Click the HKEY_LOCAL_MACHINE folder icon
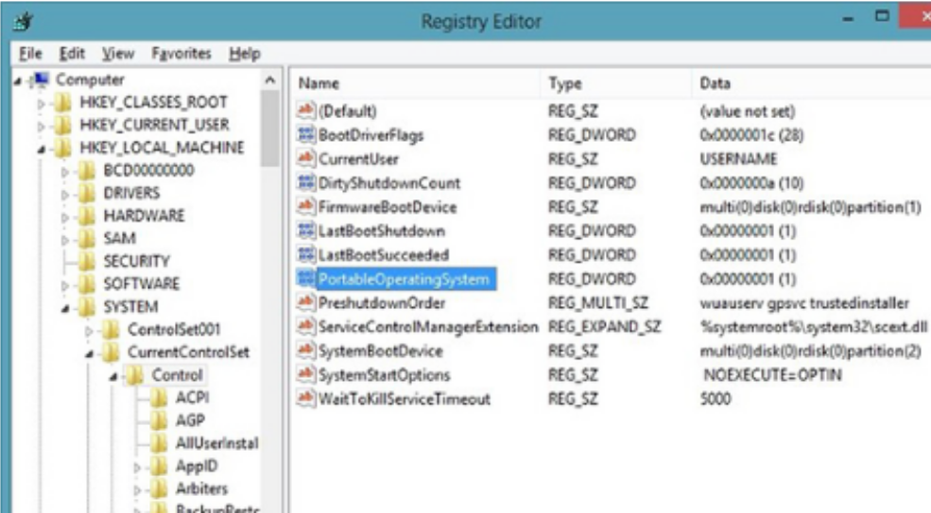The image size is (931, 513). click(x=63, y=147)
